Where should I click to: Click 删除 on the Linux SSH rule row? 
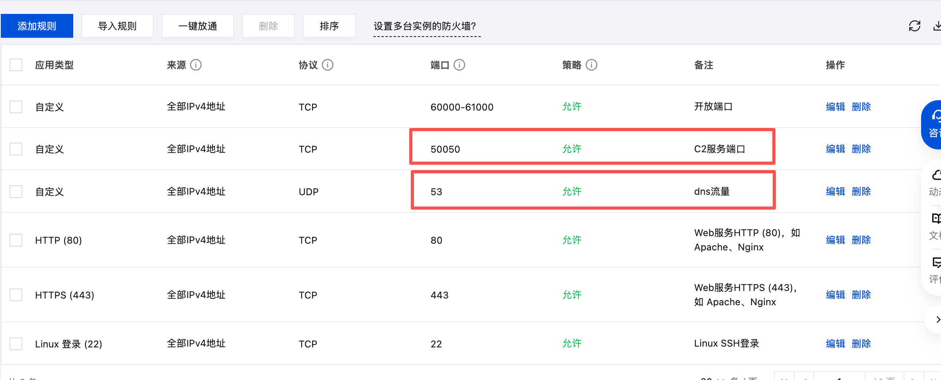(861, 343)
